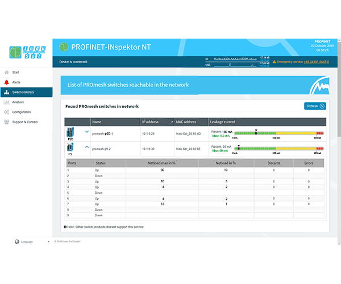
Task: Click the Name column header
Action: point(115,122)
